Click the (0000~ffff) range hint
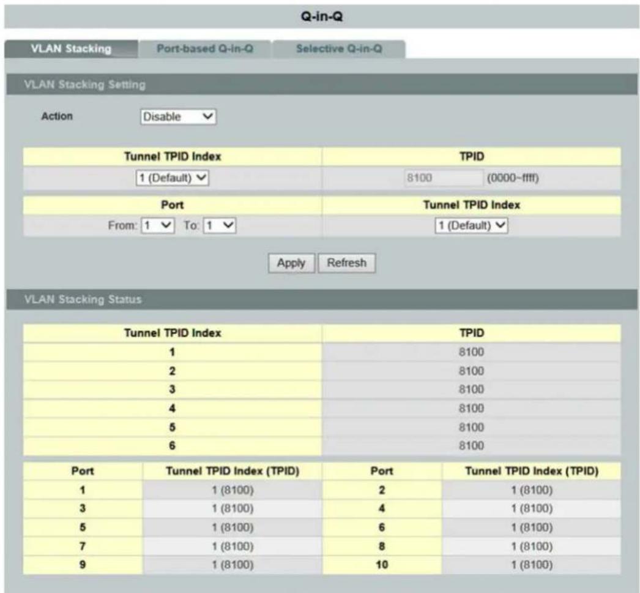The width and height of the screenshot is (640, 593). coord(513,178)
